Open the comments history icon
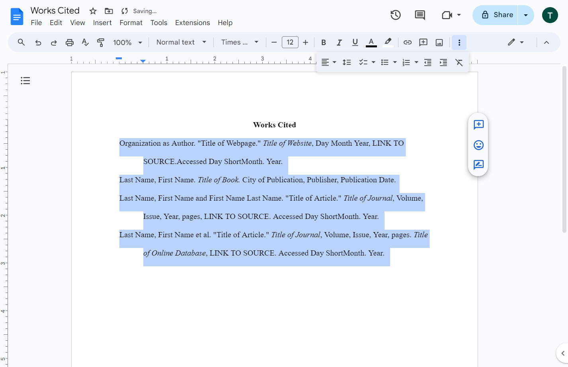Viewport: 568px width, 367px height. [x=420, y=15]
